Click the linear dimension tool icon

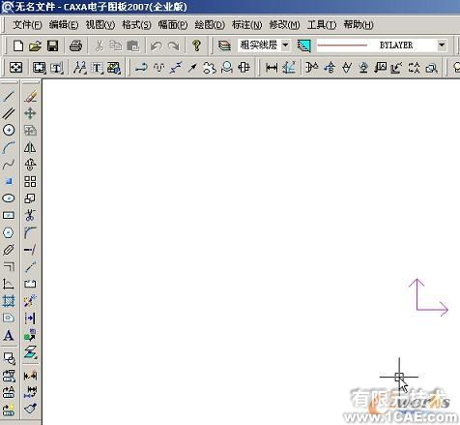pos(272,68)
